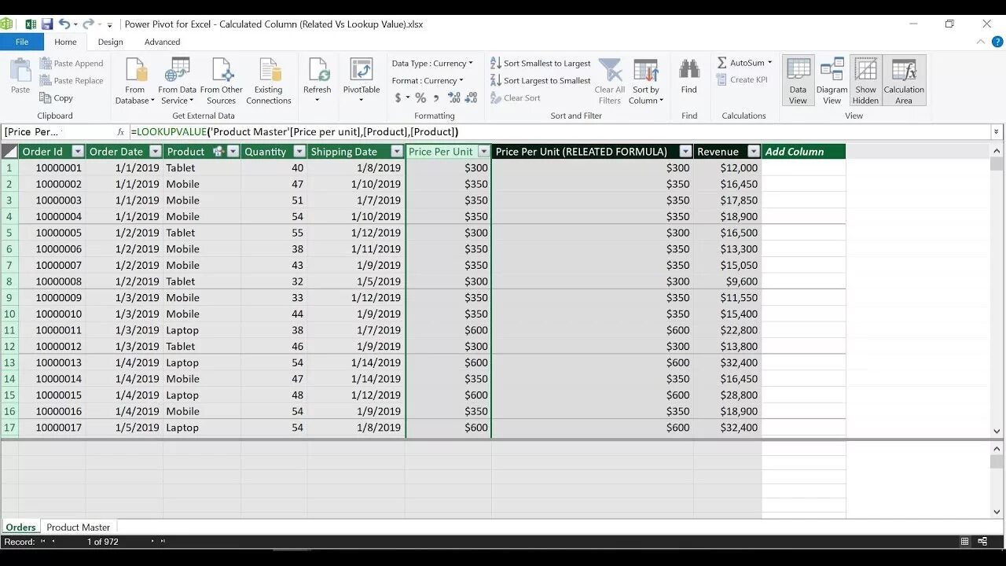
Task: Click the Refresh icon
Action: pyautogui.click(x=318, y=71)
